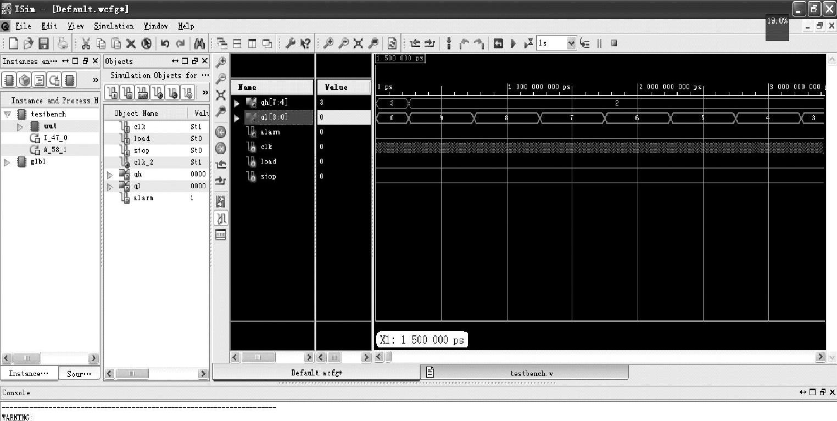Click the Run All play icon
The height and width of the screenshot is (421, 837).
coord(514,43)
